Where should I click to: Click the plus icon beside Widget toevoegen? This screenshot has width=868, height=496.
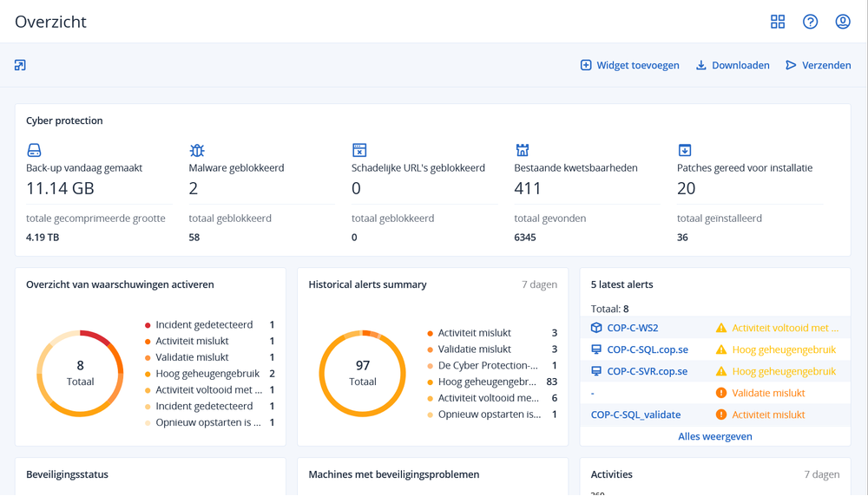point(586,65)
